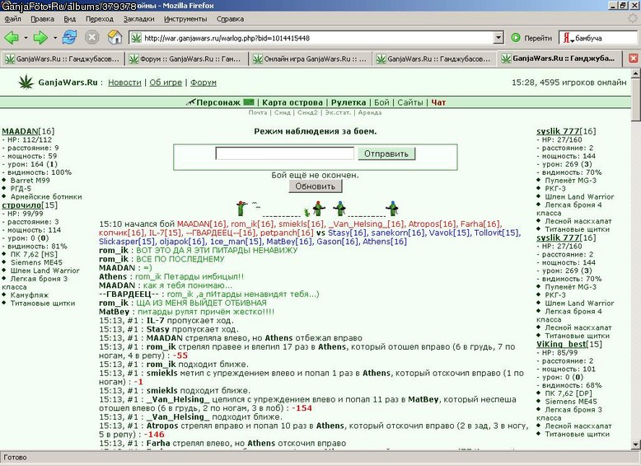Click the green mail flag icon beside Персонаж
This screenshot has height=466, width=641.
tap(249, 102)
